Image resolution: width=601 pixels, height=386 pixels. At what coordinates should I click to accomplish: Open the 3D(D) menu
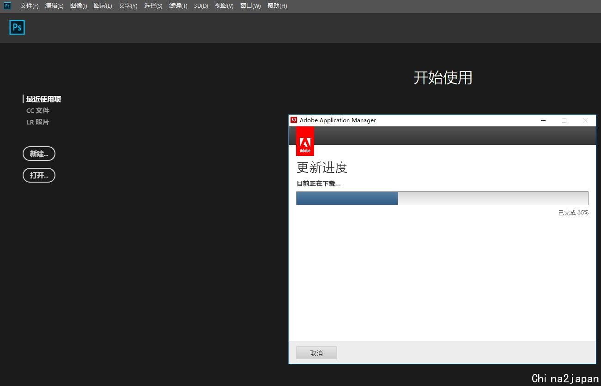[201, 6]
